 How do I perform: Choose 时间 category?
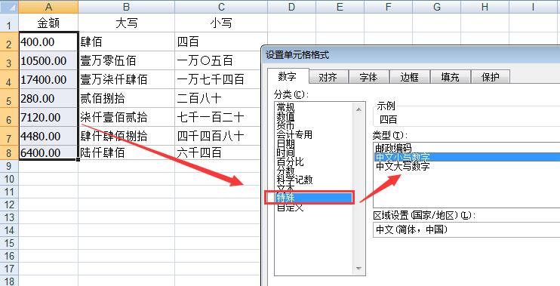286,152
